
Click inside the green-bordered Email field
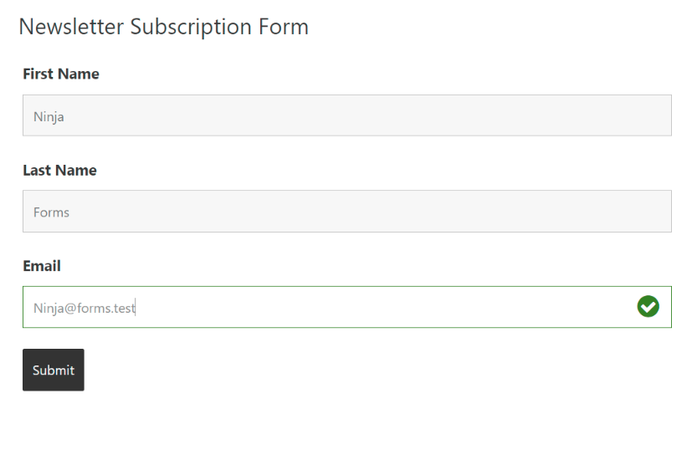(x=347, y=307)
